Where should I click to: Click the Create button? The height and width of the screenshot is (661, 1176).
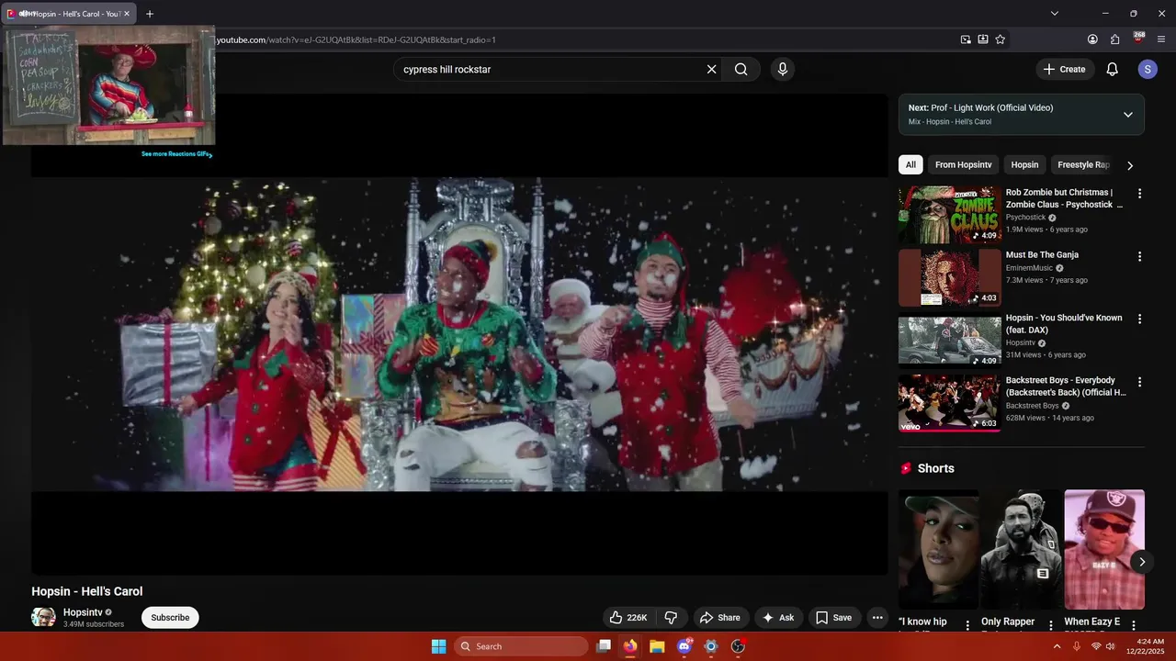point(1065,69)
